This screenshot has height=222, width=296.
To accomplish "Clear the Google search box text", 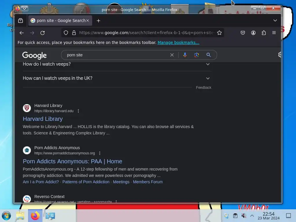I will point(172,55).
